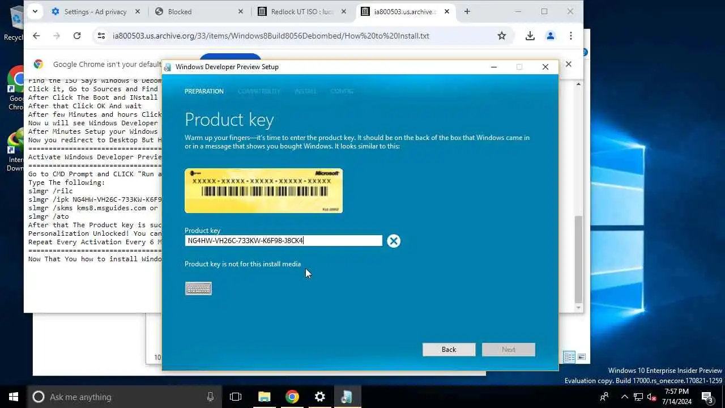The height and width of the screenshot is (408, 725).
Task: View site information icon in address bar
Action: [101, 36]
